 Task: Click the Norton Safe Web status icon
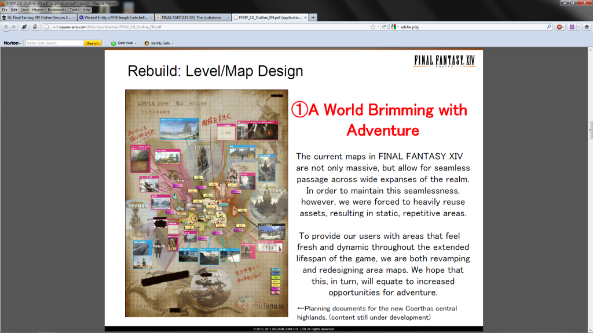pos(114,43)
